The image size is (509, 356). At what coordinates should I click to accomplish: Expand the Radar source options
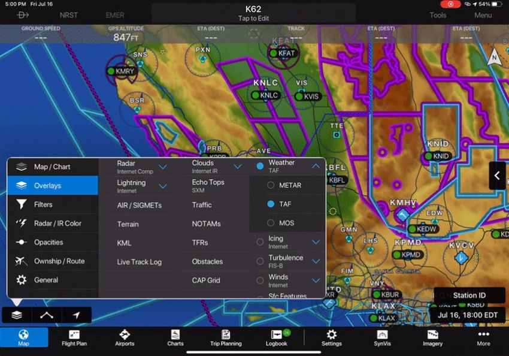(x=163, y=167)
